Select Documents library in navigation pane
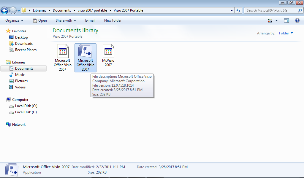This screenshot has height=178, width=304. tap(23, 68)
